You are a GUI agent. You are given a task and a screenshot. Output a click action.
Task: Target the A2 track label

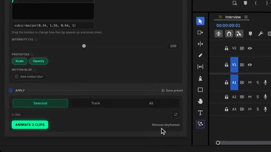234,97
